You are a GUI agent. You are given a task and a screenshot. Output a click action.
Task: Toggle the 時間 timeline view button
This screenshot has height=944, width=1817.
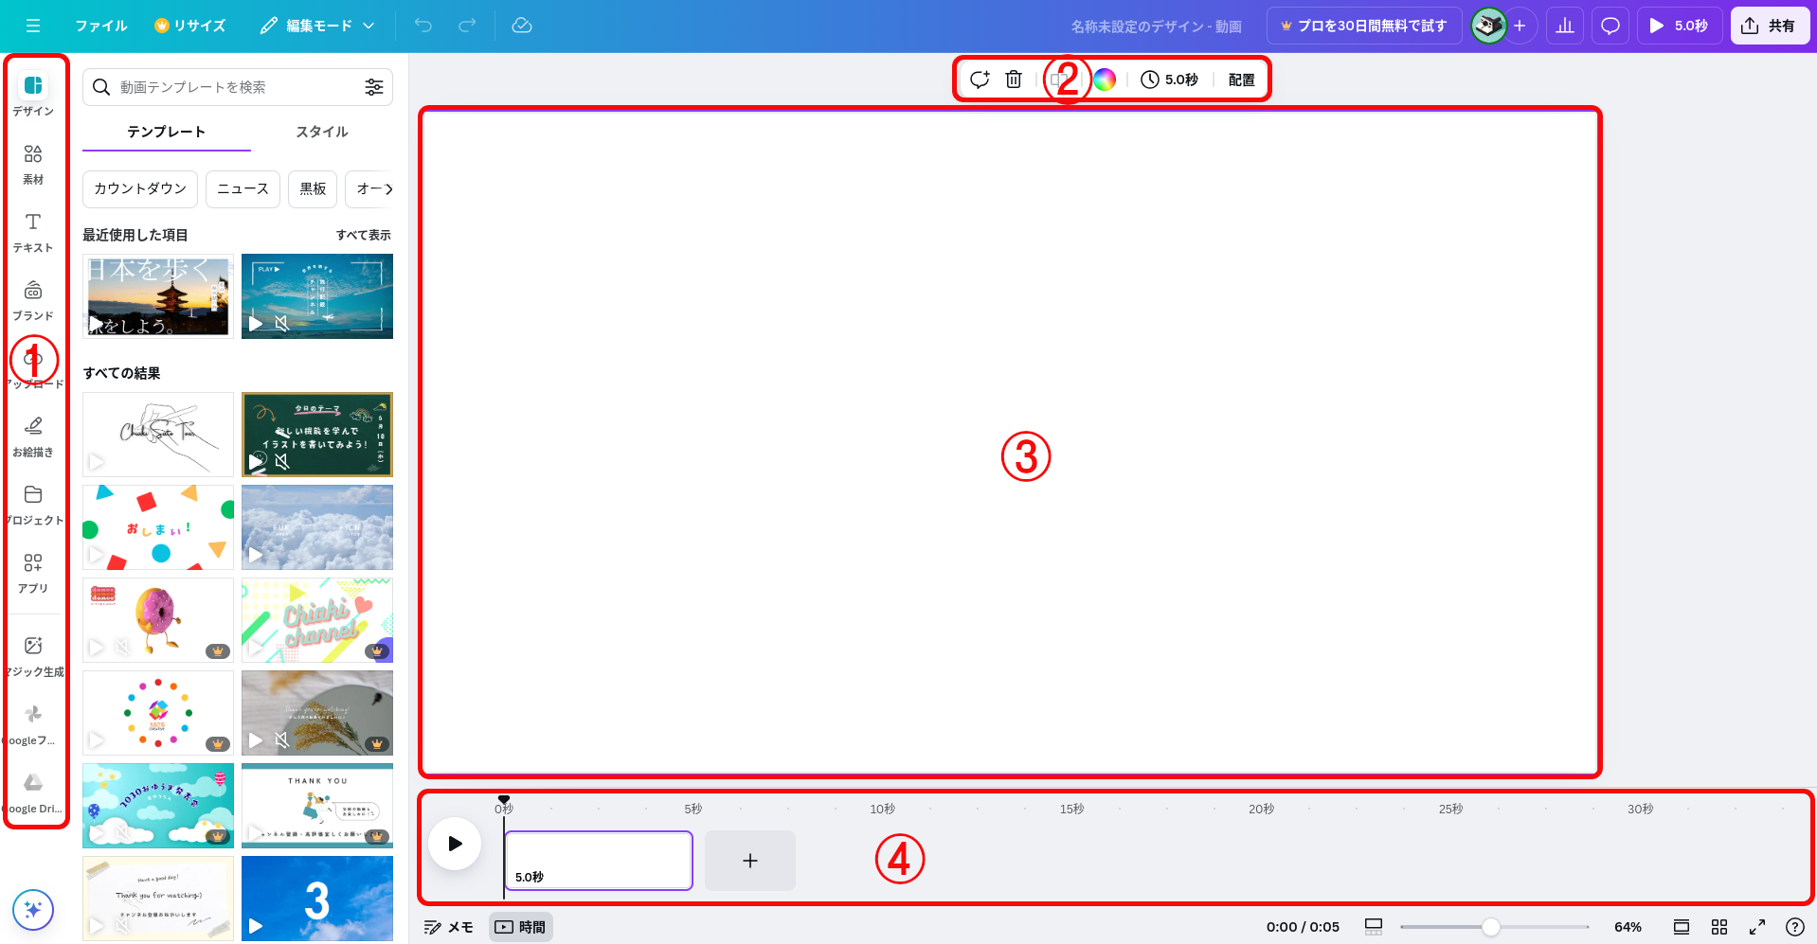pyautogui.click(x=521, y=927)
